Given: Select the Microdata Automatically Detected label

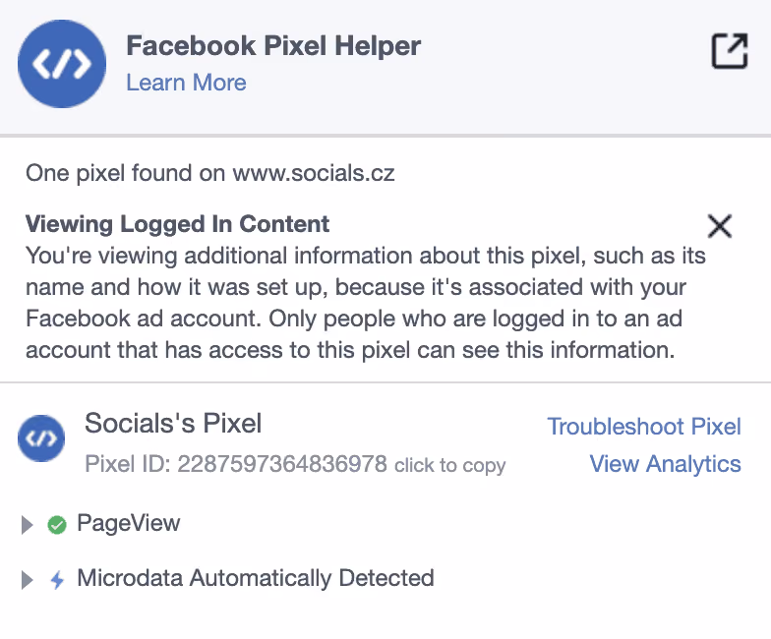Looking at the screenshot, I should click(x=256, y=578).
